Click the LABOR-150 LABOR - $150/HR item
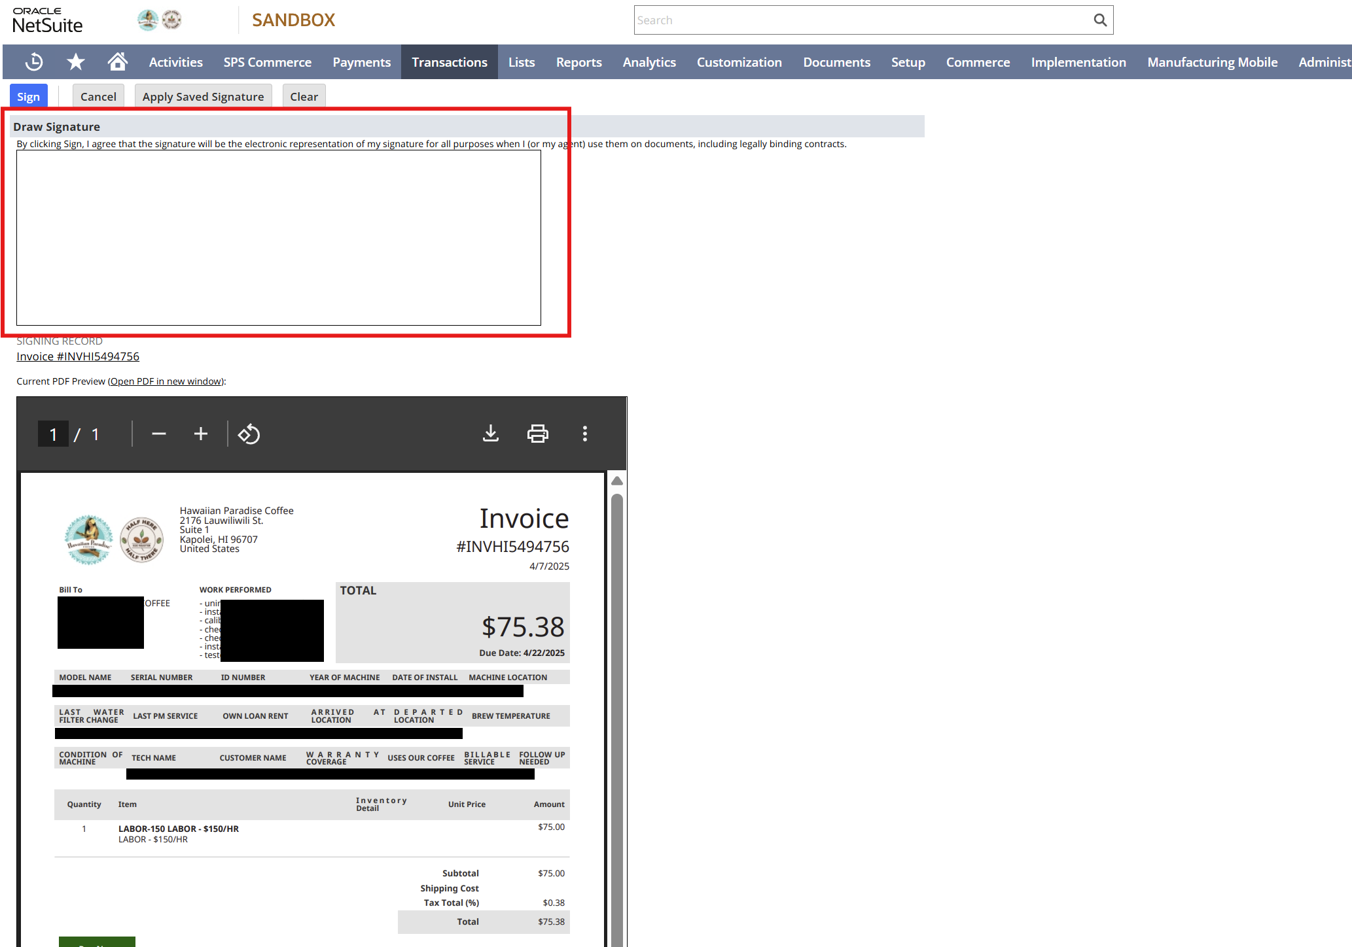This screenshot has height=947, width=1352. [x=179, y=829]
